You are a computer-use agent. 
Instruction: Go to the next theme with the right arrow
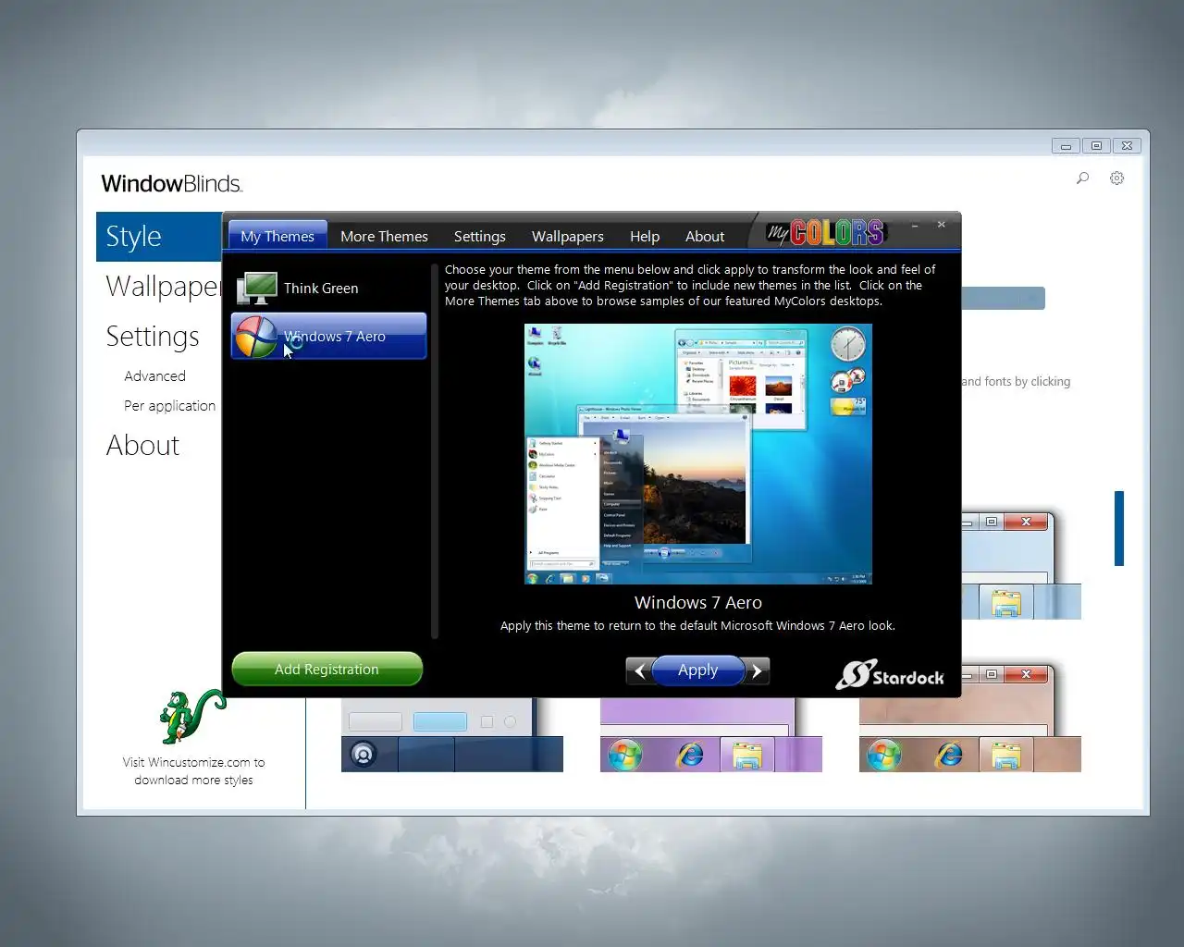[x=757, y=670]
